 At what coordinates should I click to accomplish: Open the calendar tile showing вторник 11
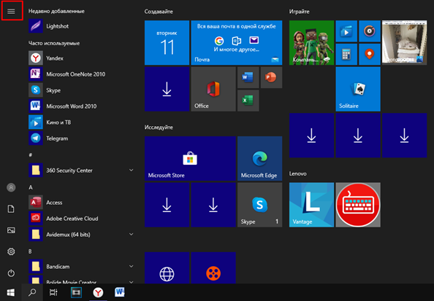(x=167, y=42)
